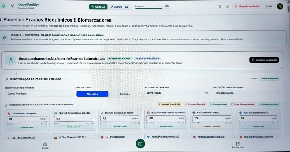The width and height of the screenshot is (290, 152).
Task: Click the Insulina value field showing 5,2
Action: pos(120,118)
